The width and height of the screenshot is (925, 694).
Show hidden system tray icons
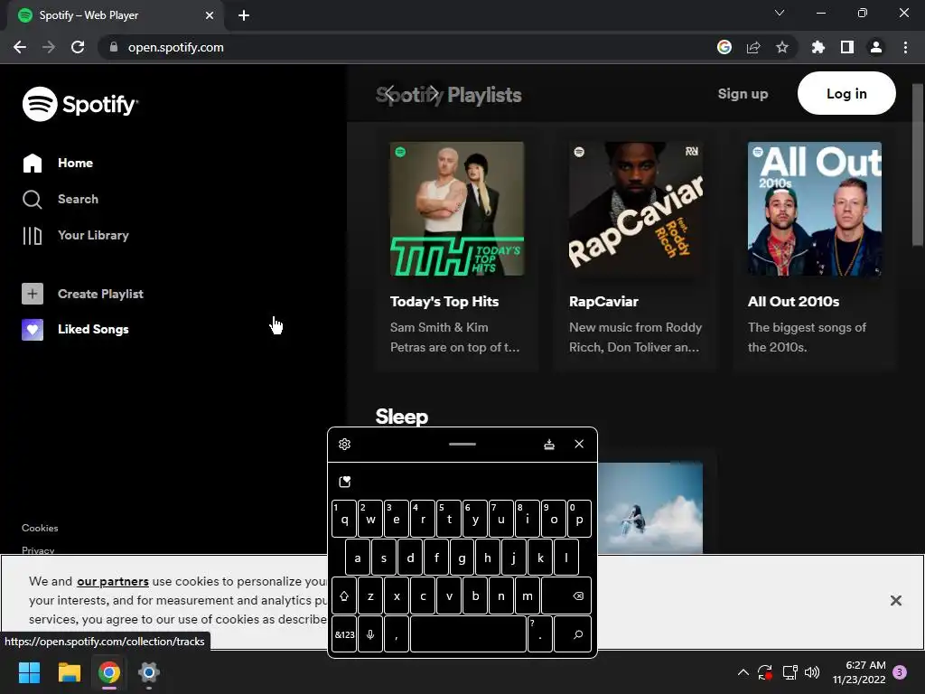tap(743, 672)
